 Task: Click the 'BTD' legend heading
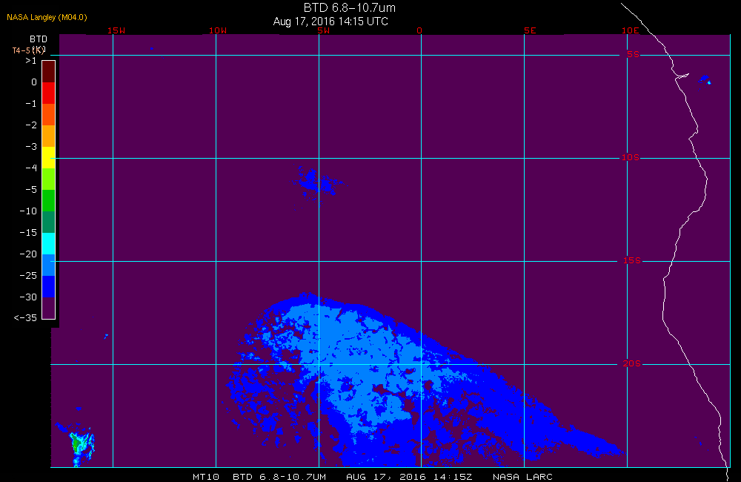[39, 39]
